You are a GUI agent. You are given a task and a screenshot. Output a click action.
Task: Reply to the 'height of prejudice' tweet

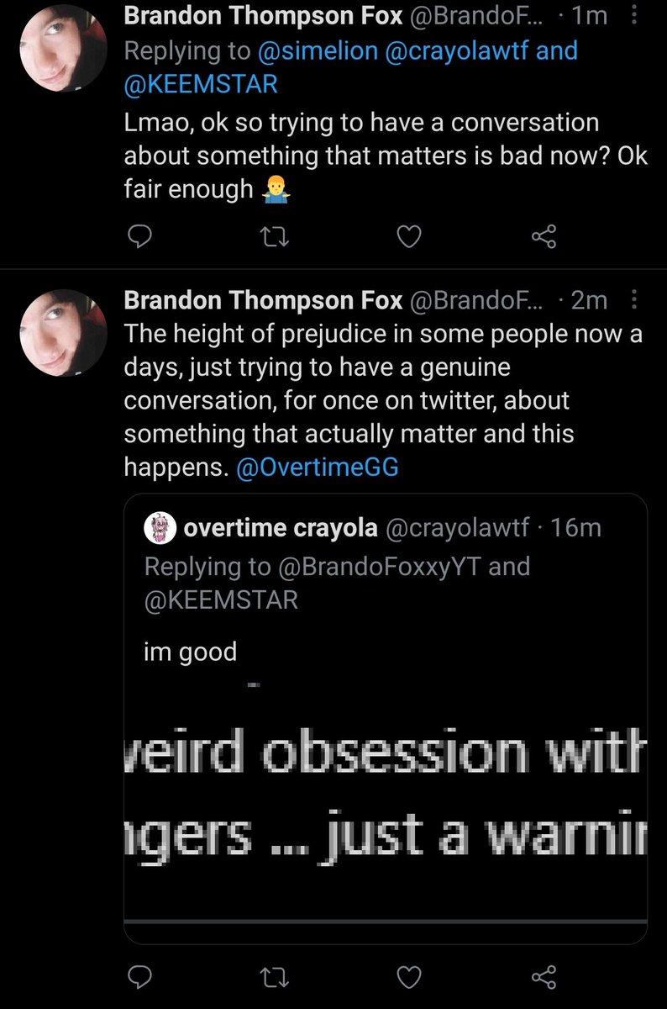tap(137, 976)
